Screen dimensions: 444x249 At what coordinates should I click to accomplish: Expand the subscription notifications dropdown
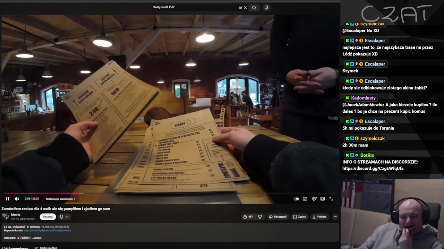[67, 217]
